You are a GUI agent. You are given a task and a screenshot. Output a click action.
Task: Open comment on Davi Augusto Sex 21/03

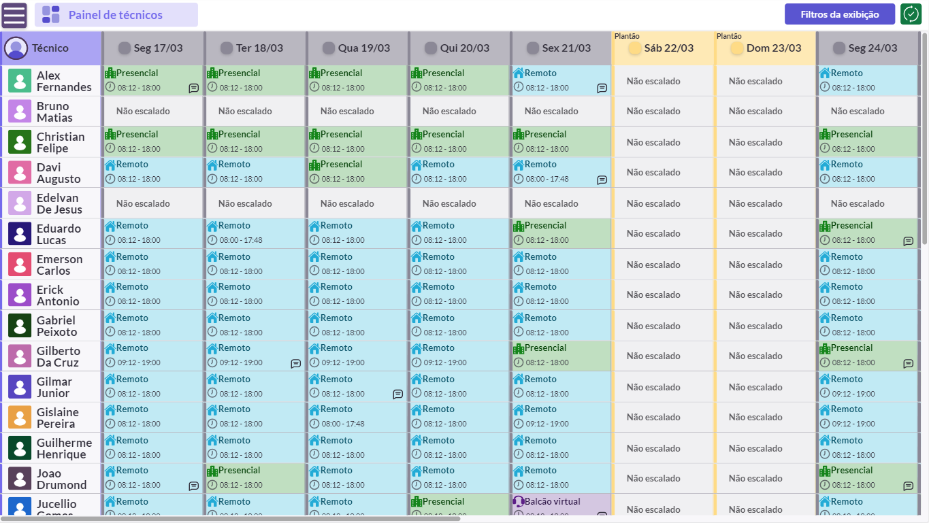tap(602, 180)
